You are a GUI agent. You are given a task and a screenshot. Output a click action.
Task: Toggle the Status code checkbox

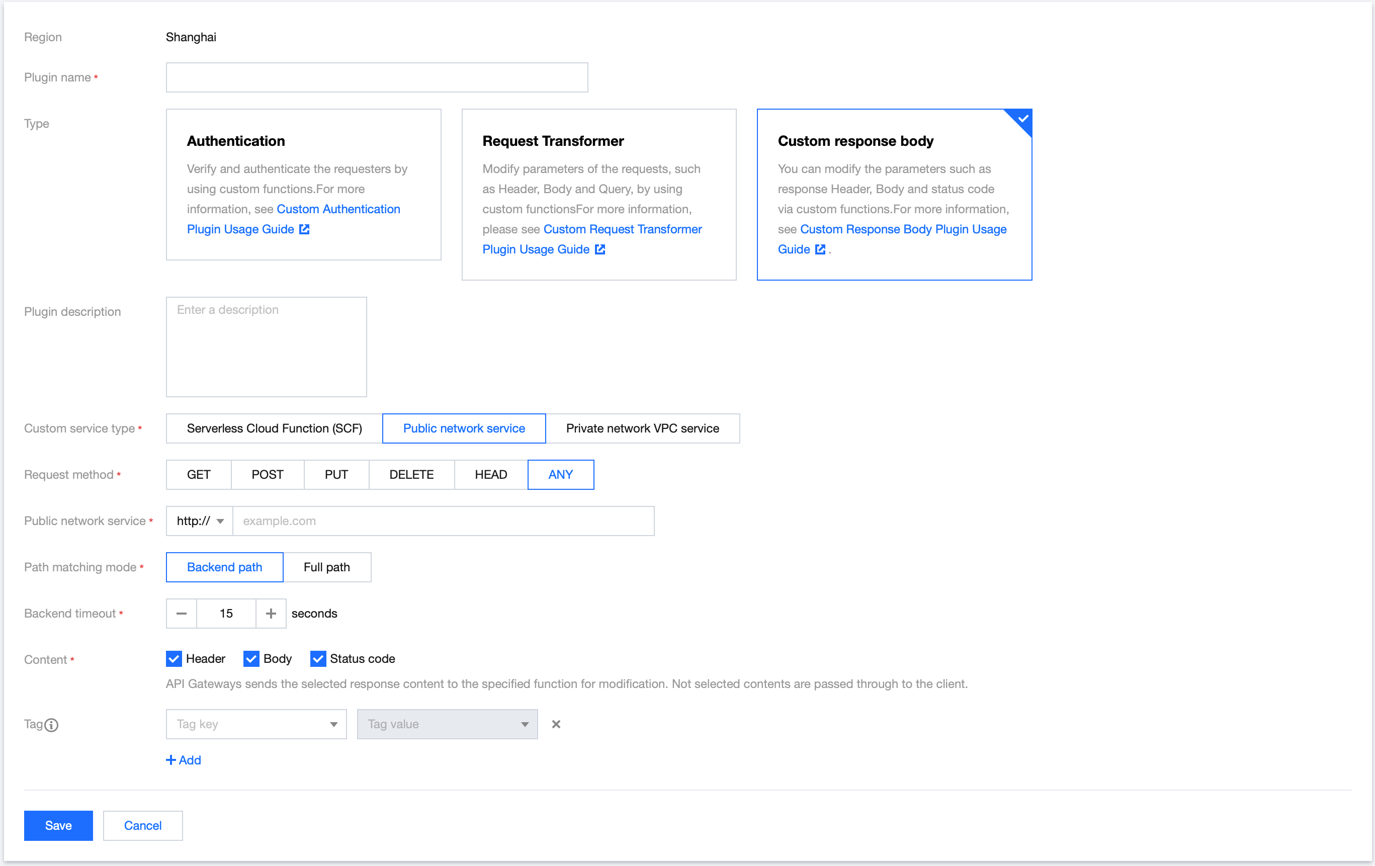click(318, 659)
